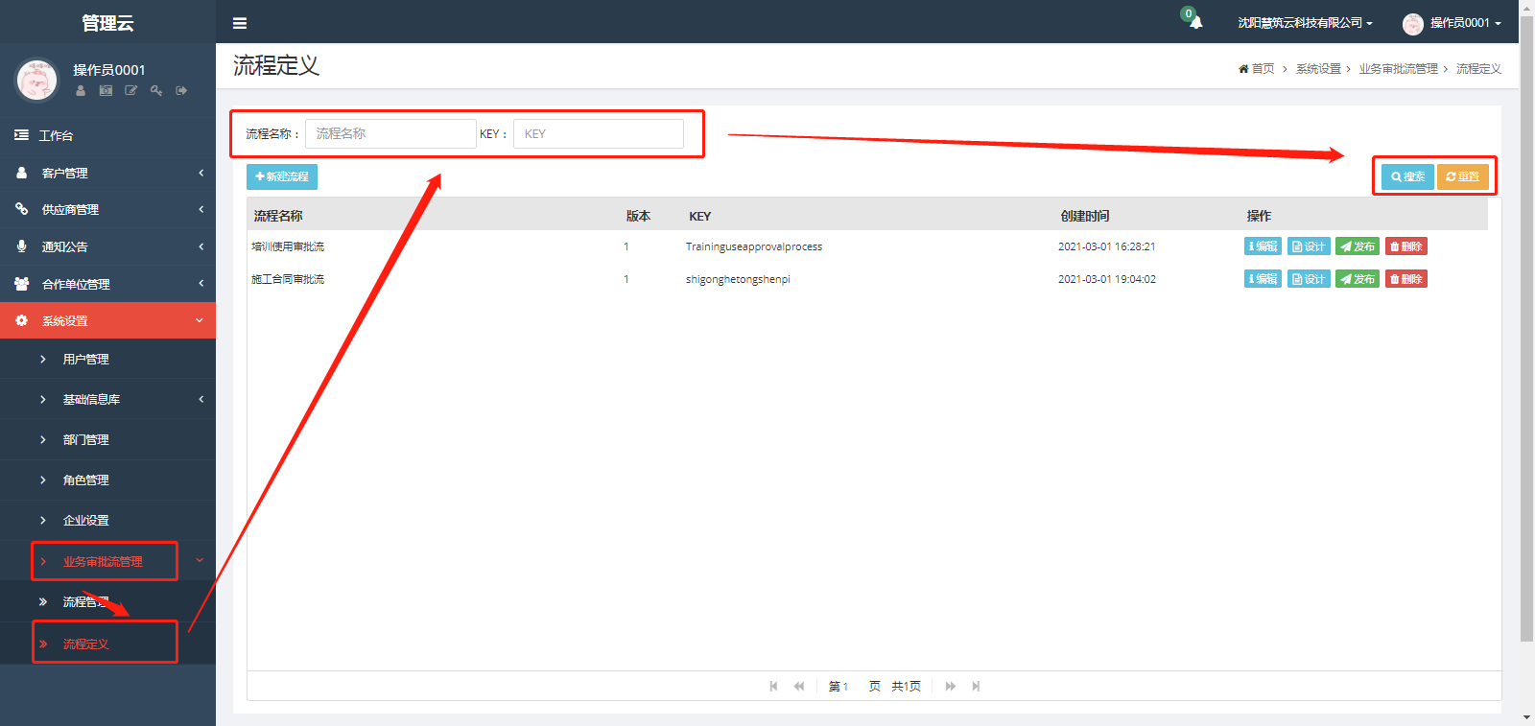Click the 搜索 search button
The height and width of the screenshot is (726, 1535).
pyautogui.click(x=1407, y=176)
